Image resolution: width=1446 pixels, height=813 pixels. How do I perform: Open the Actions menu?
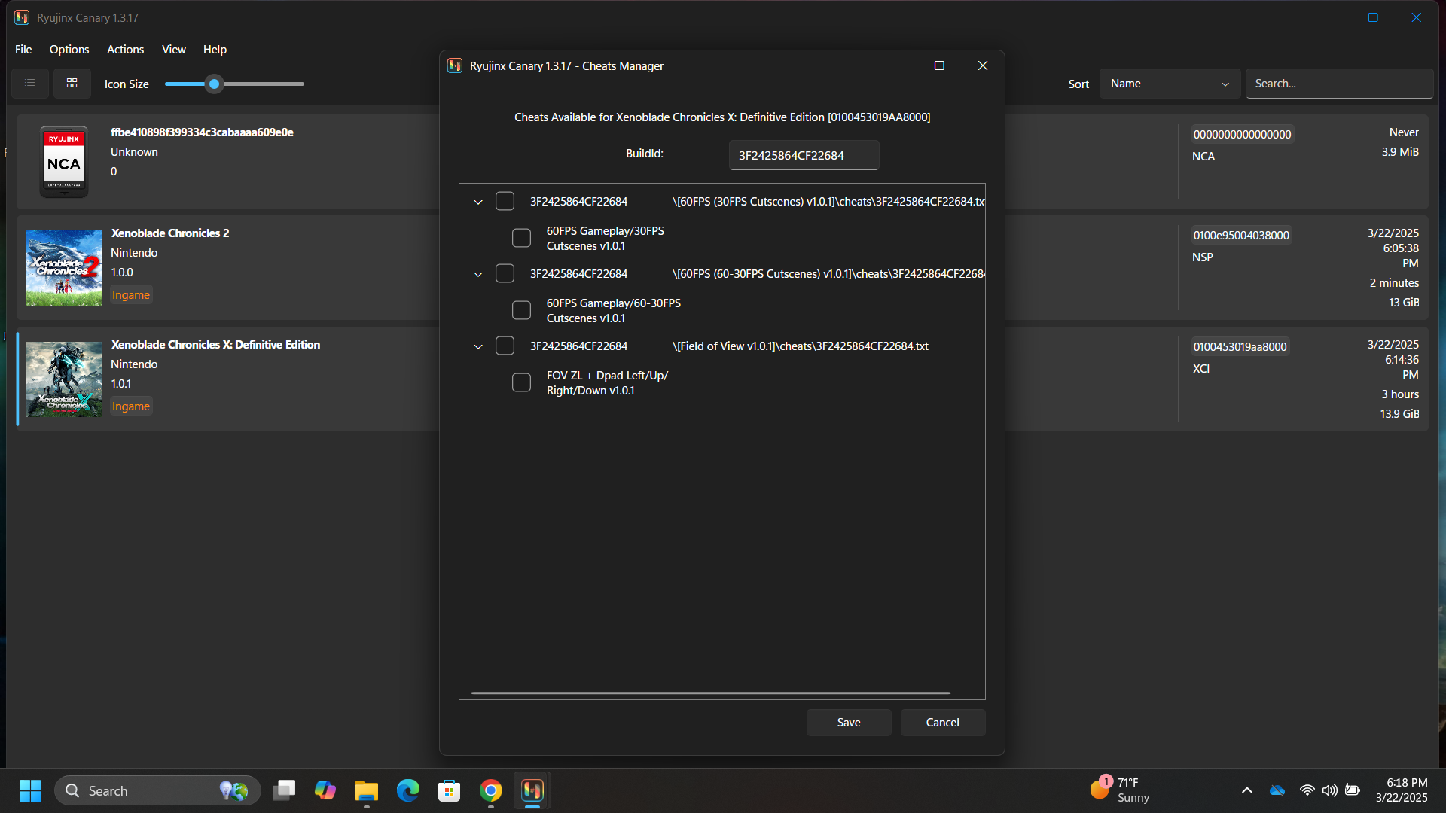(x=125, y=50)
